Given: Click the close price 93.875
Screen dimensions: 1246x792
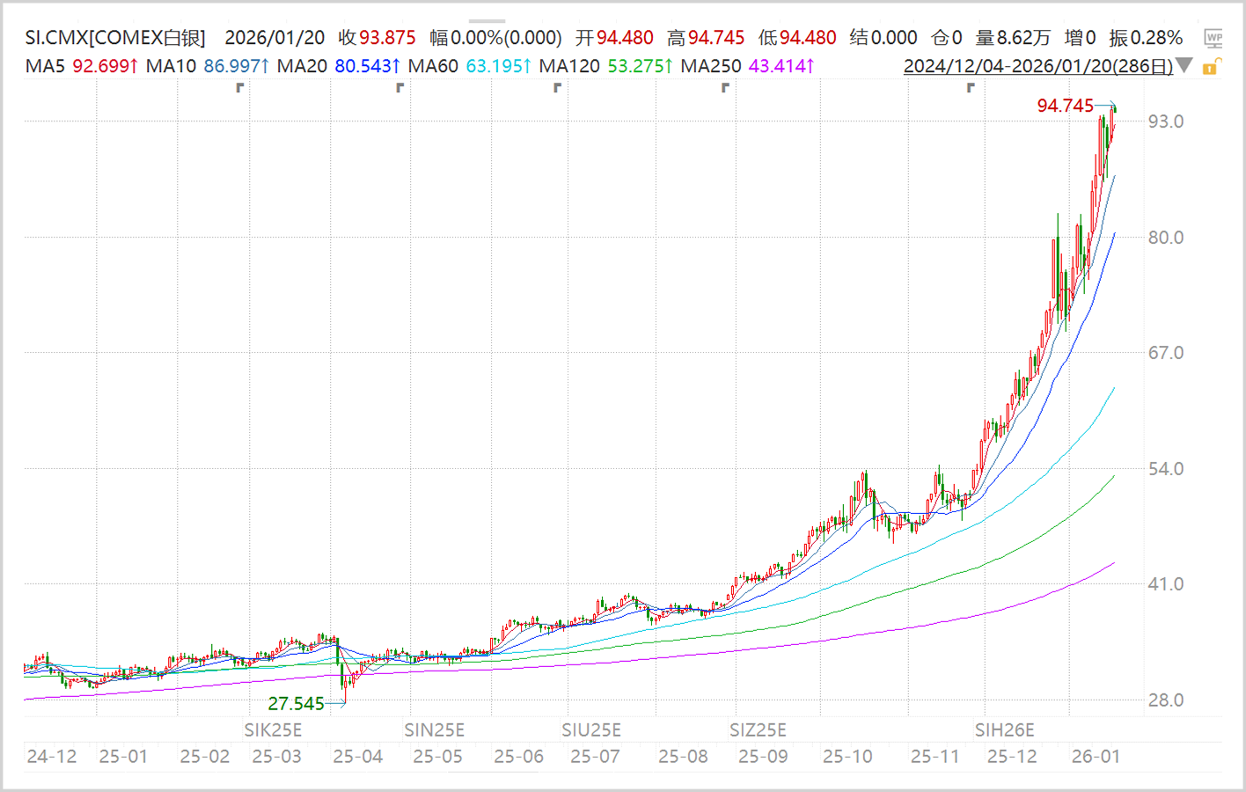Looking at the screenshot, I should [388, 38].
